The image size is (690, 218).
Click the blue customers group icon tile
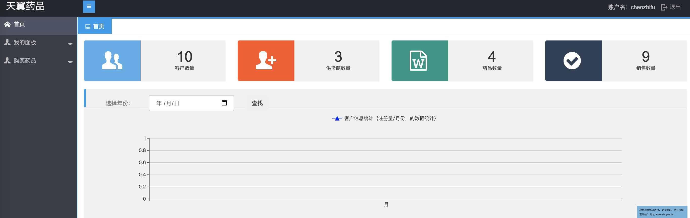[x=112, y=60]
